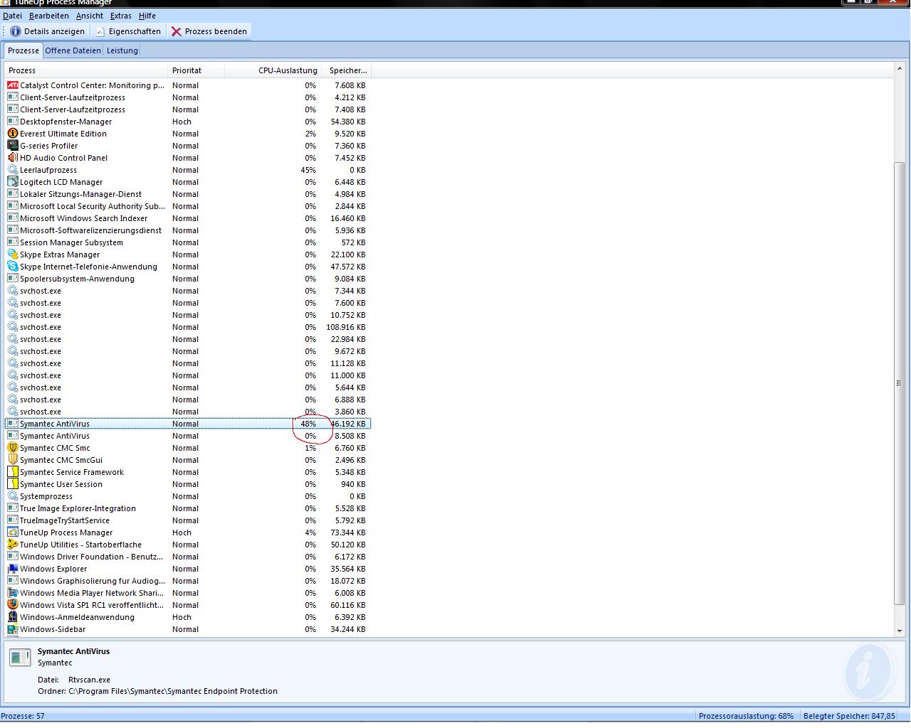This screenshot has width=911, height=728.
Task: Click the Desktopfenster-Manager icon
Action: (x=12, y=122)
